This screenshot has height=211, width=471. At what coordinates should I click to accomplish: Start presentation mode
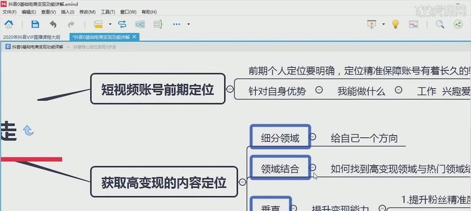click(371, 24)
